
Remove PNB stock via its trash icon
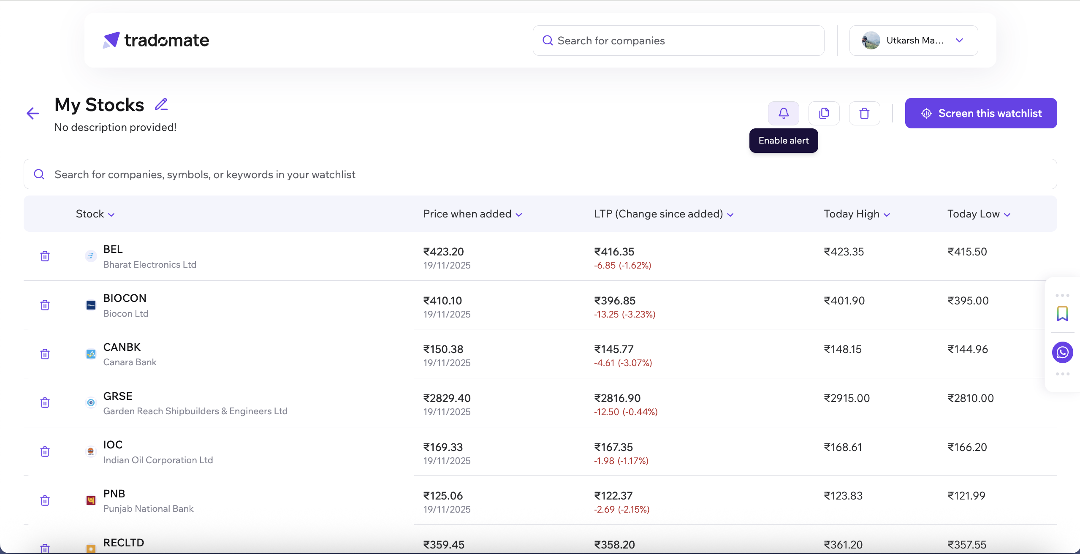click(45, 500)
